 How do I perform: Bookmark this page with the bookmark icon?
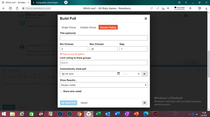pyautogui.click(x=190, y=8)
